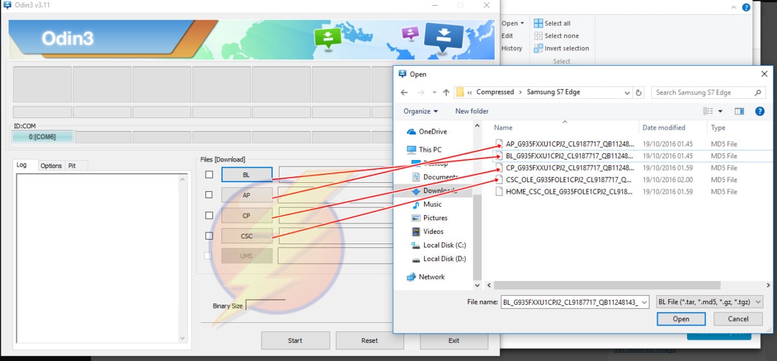Go up one folder level
Screen dimensions: 777x361
click(x=446, y=92)
